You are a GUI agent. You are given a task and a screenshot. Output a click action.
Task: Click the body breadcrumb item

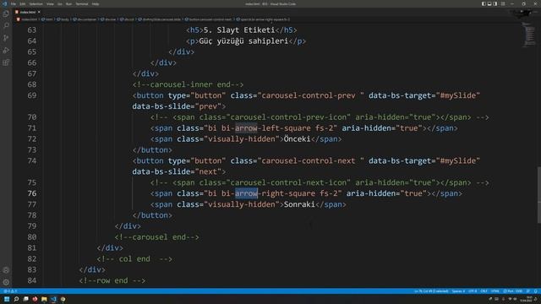point(63,19)
